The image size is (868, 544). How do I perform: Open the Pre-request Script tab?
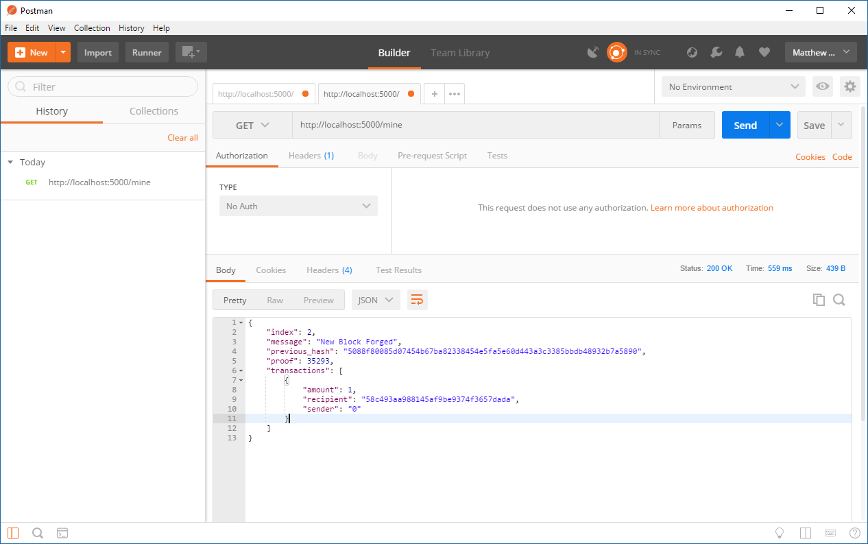click(432, 156)
